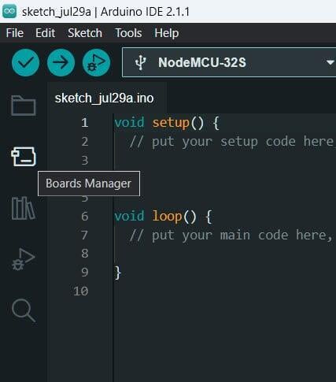The image size is (336, 382).
Task: Open the Tools menu
Action: pyautogui.click(x=128, y=33)
